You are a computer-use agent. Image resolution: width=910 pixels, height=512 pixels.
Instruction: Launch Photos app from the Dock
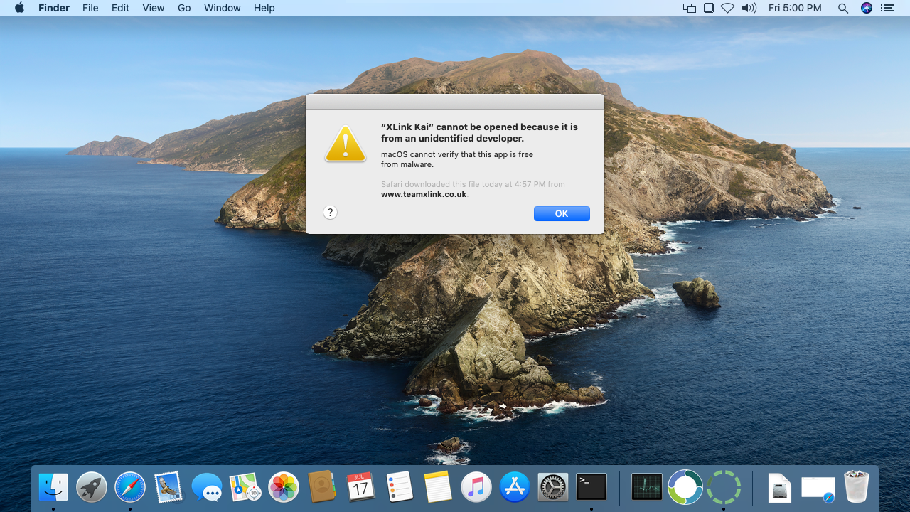point(284,488)
